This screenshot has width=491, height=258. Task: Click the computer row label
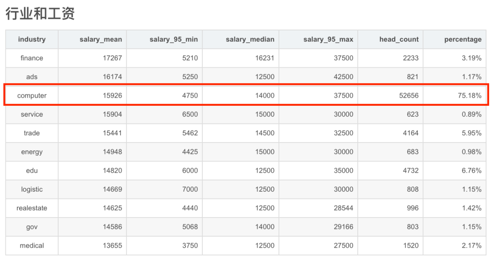click(32, 96)
